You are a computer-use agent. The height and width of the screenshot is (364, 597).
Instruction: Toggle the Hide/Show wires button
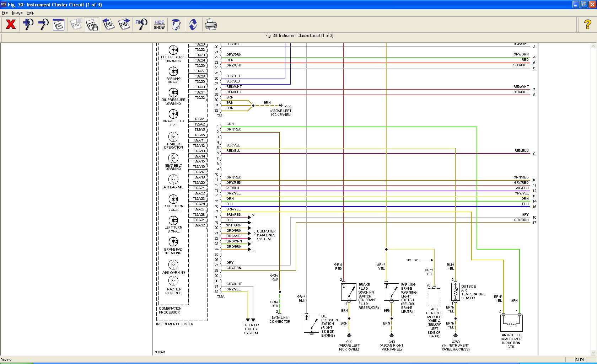pos(159,25)
